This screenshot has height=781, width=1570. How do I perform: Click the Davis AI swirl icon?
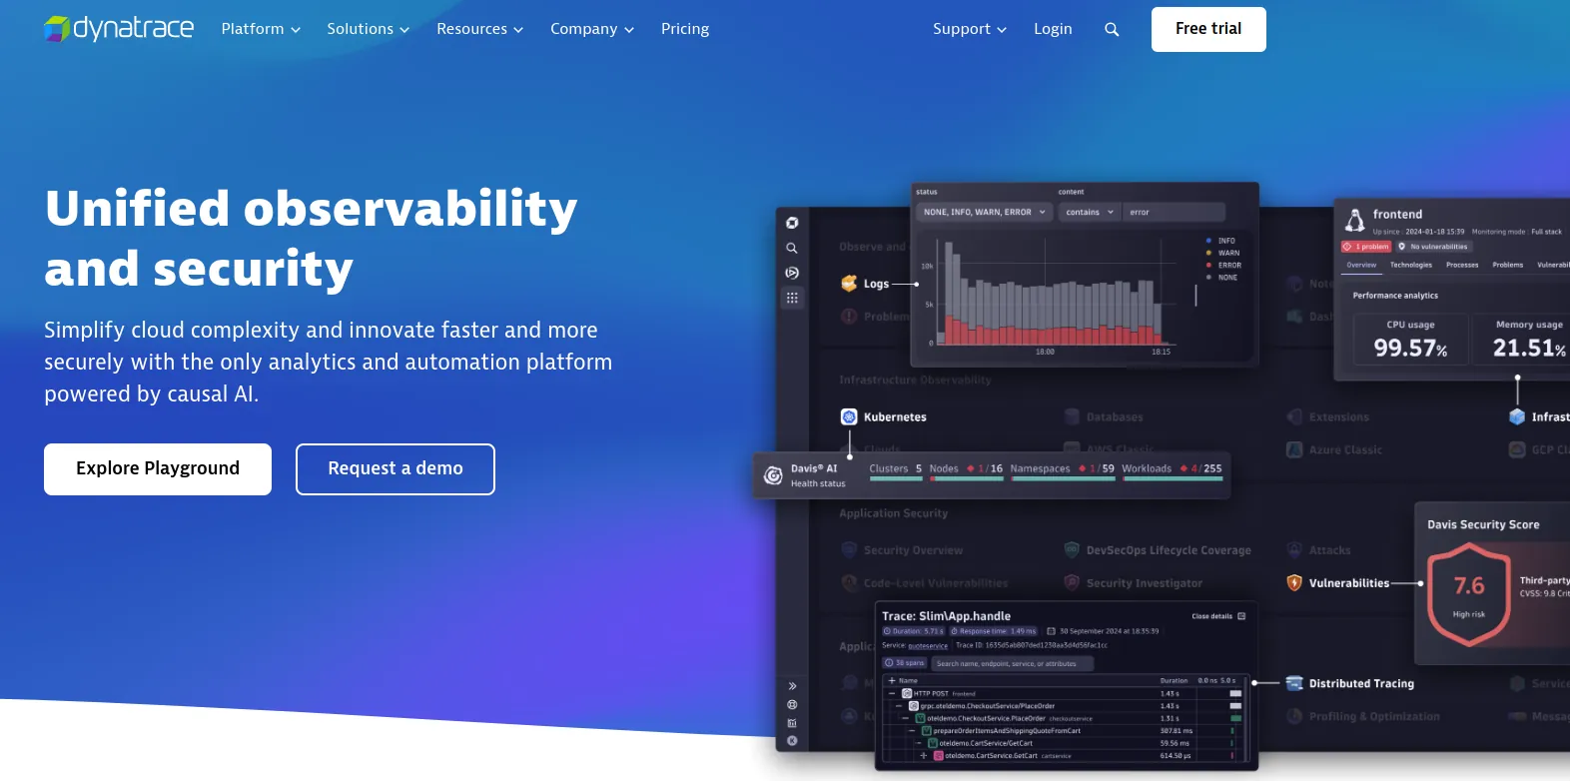point(773,475)
